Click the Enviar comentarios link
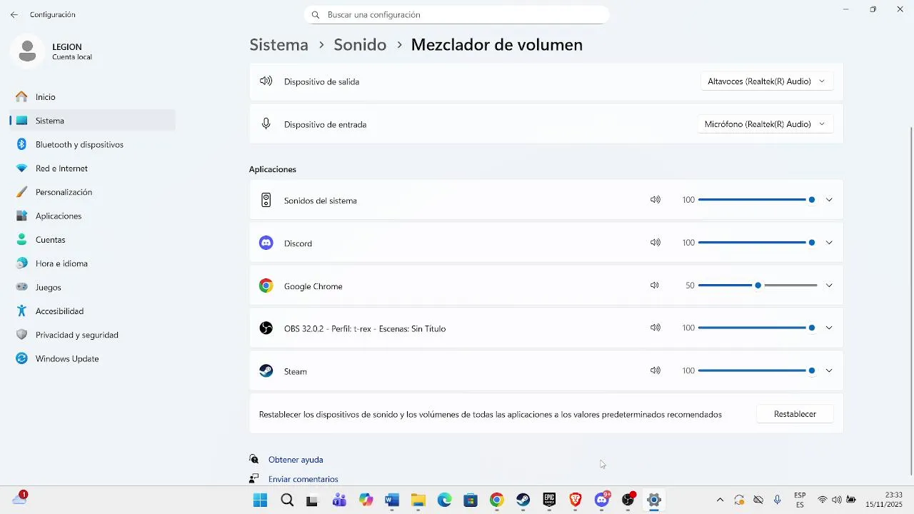Viewport: 914px width, 514px height. point(303,479)
